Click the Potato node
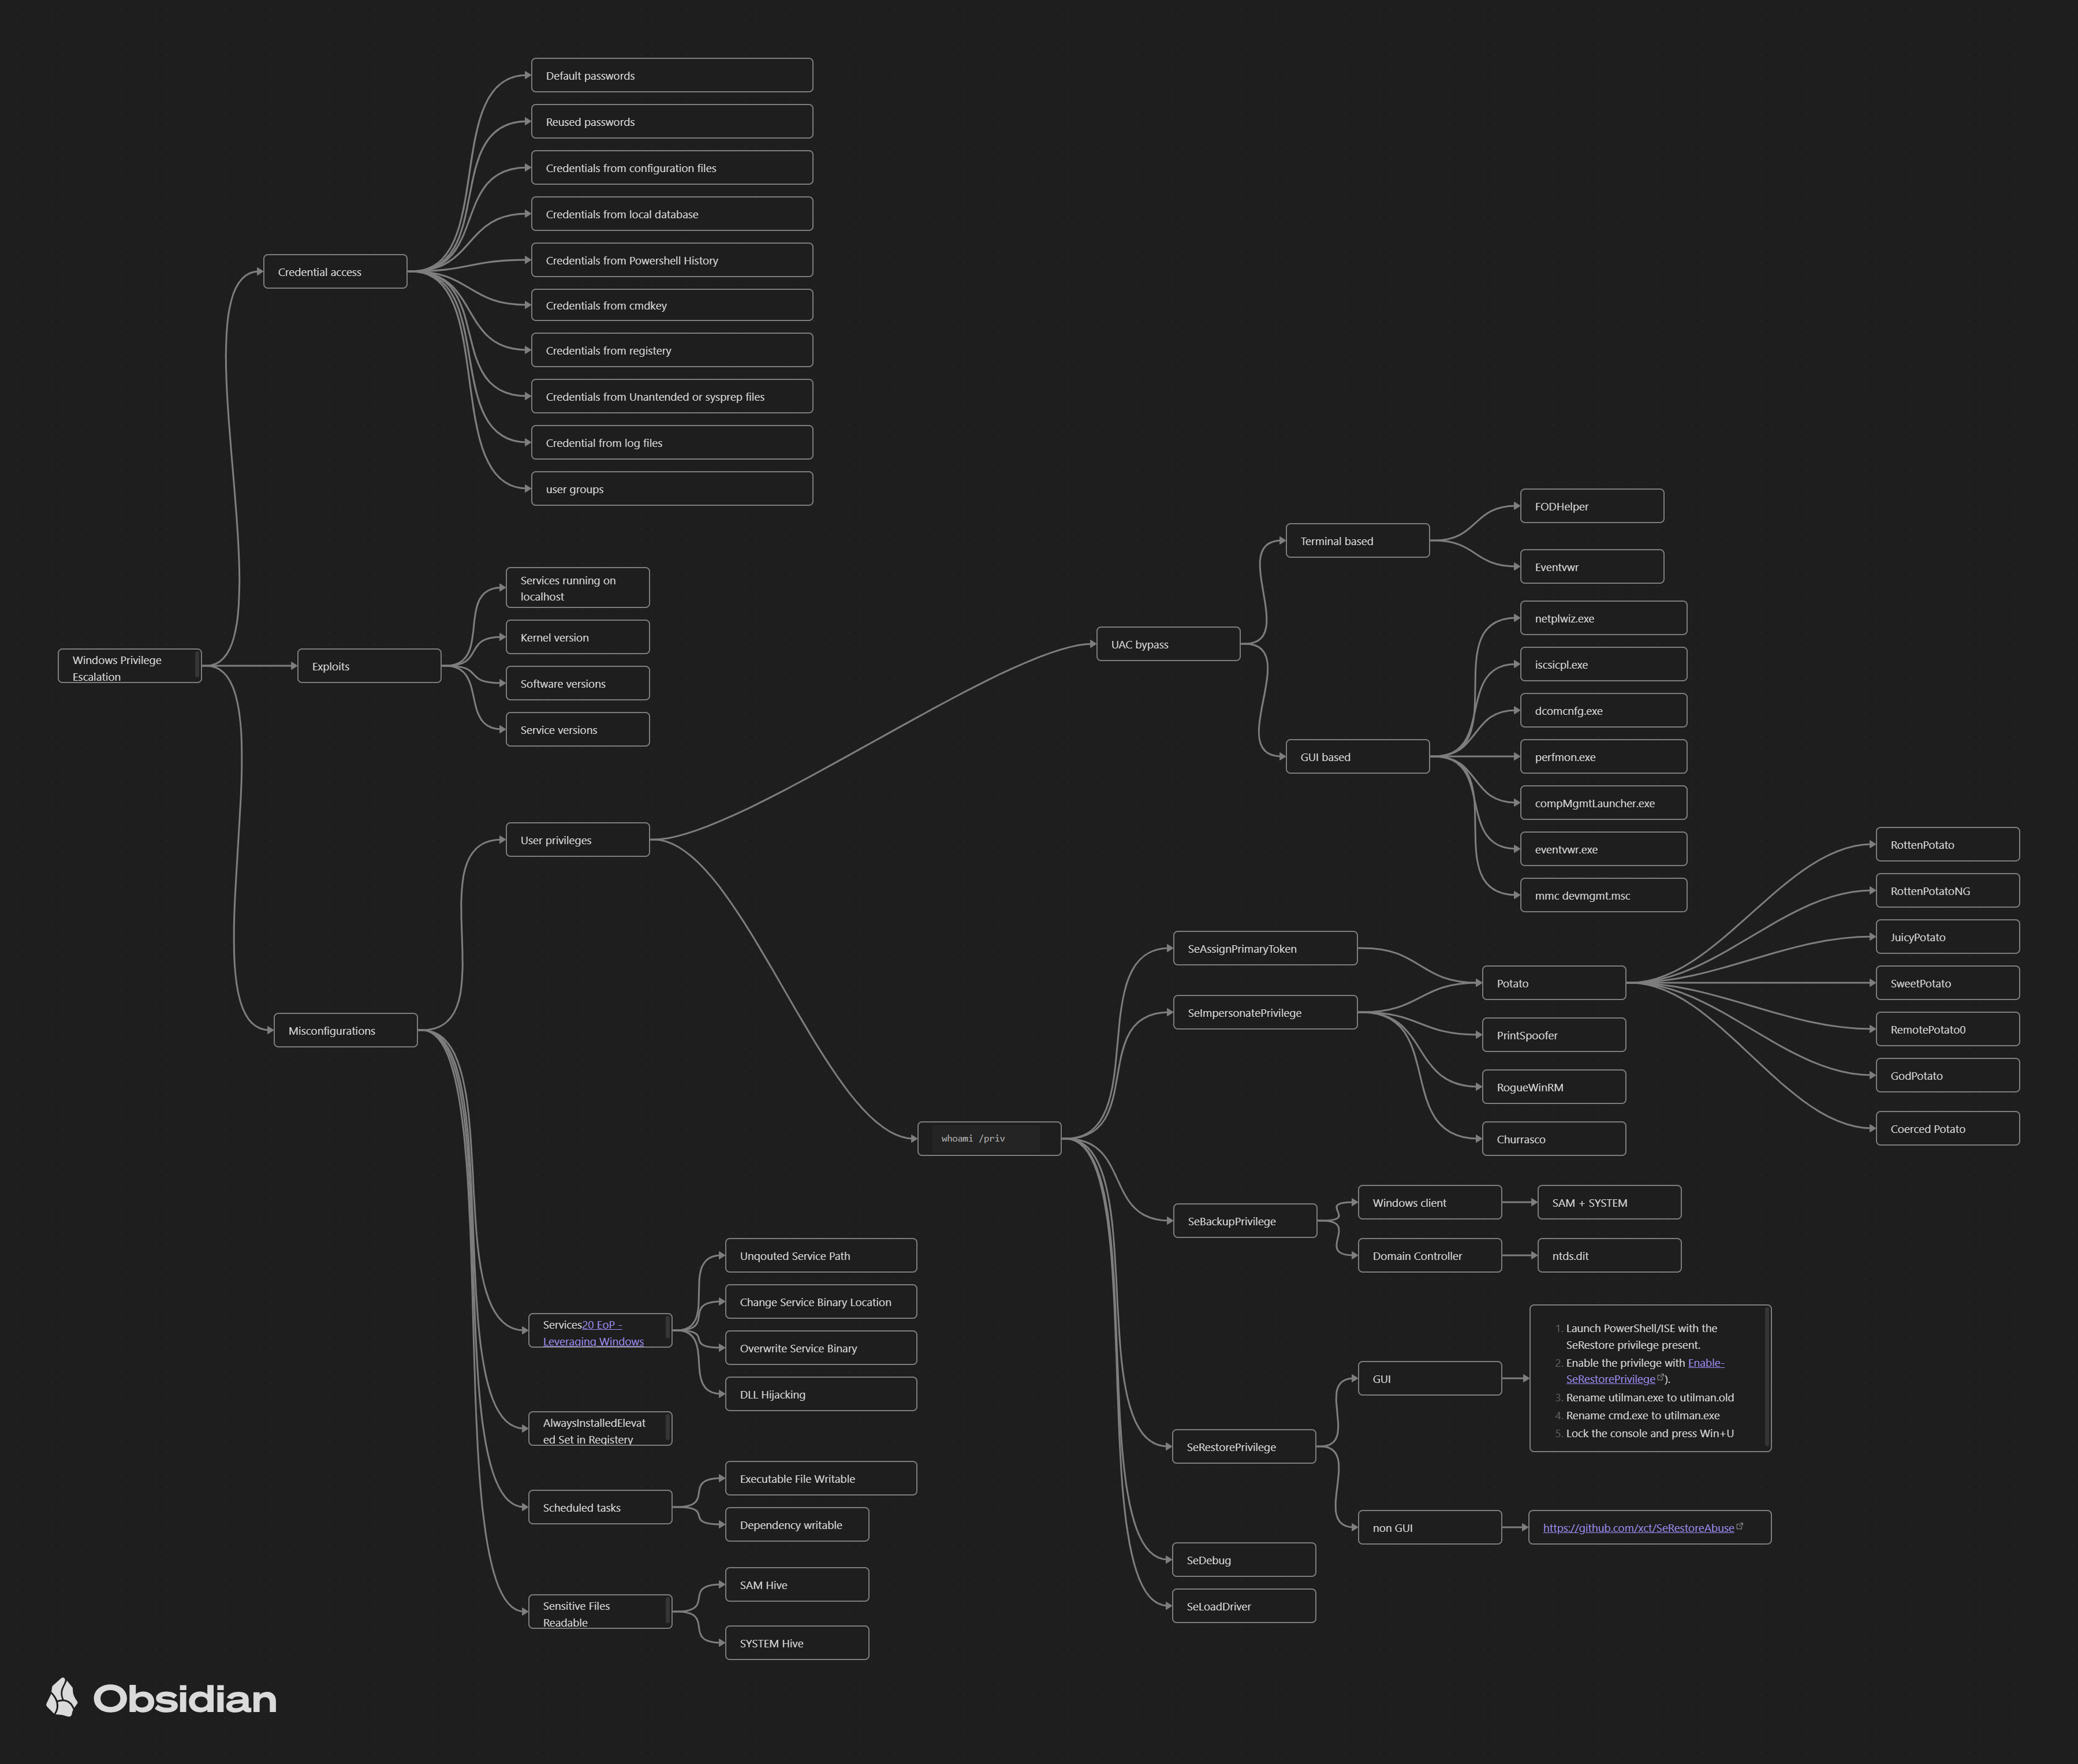This screenshot has height=1764, width=2078. (1552, 983)
